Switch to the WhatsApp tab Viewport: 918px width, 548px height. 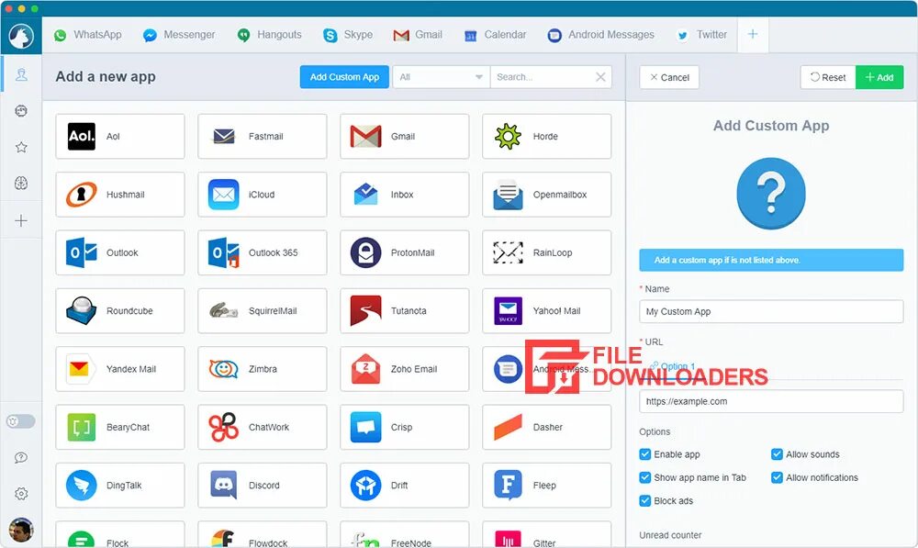click(88, 35)
